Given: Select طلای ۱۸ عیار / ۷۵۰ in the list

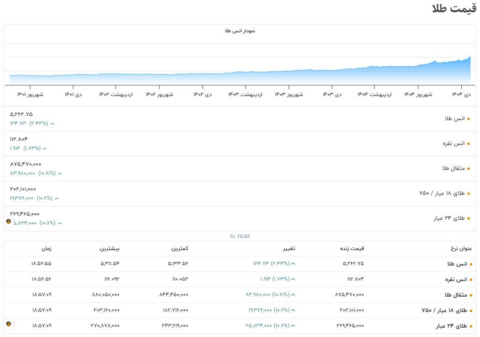Looking at the screenshot, I should (x=442, y=193).
